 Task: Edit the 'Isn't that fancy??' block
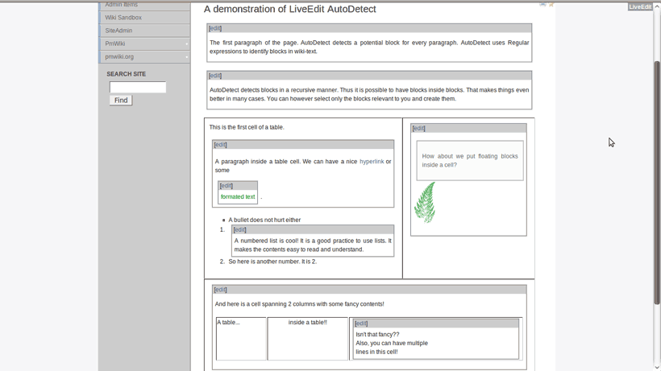(x=361, y=324)
